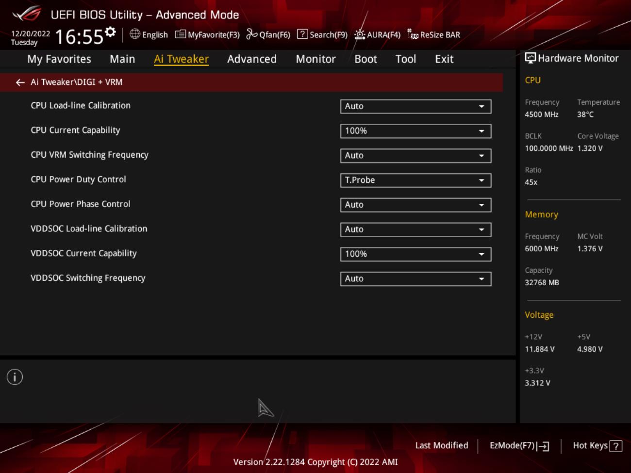Open CPU Load-line Calibration dropdown
The height and width of the screenshot is (473, 631).
415,106
